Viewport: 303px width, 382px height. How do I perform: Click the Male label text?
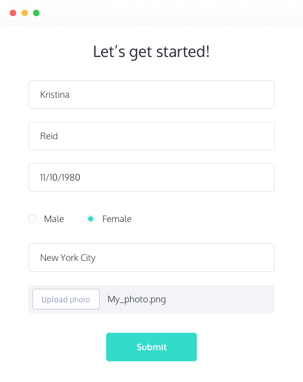click(54, 219)
